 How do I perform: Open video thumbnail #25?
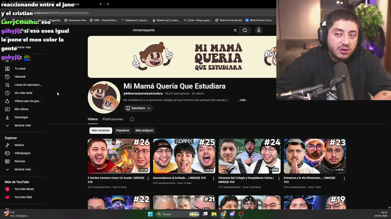[184, 156]
